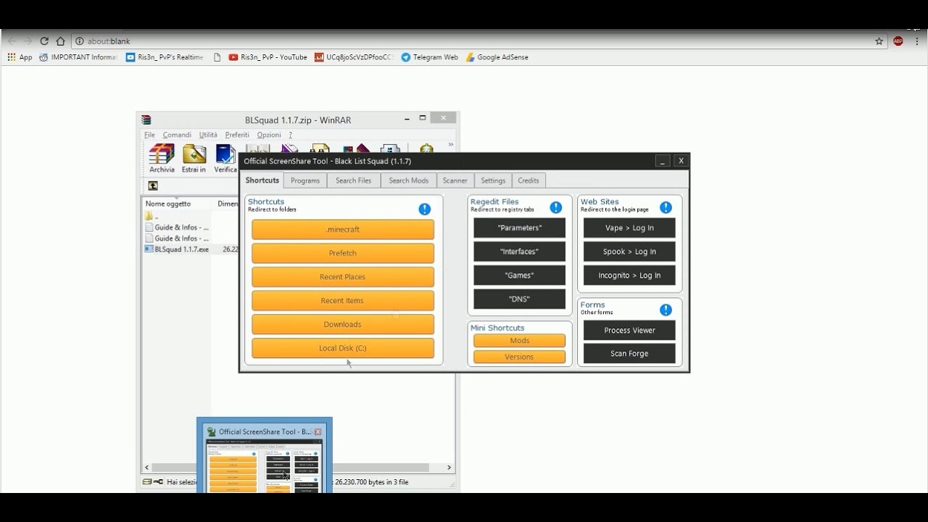Click the Estrai in icon in WinRAR
The width and height of the screenshot is (928, 522).
(x=194, y=159)
